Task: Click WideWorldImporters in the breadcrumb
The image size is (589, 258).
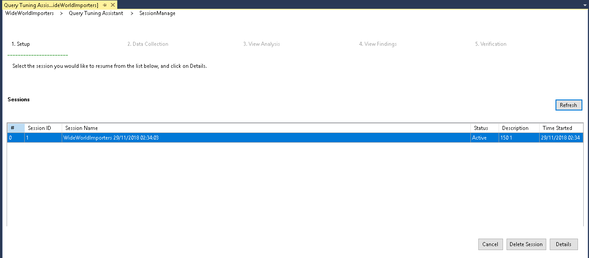Action: point(30,13)
